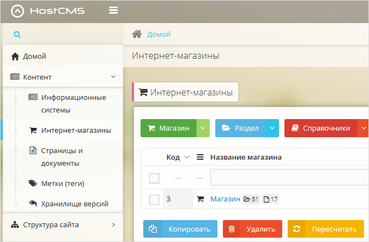Click the items count badge showing 17
This screenshot has width=369, height=242.
click(x=271, y=199)
